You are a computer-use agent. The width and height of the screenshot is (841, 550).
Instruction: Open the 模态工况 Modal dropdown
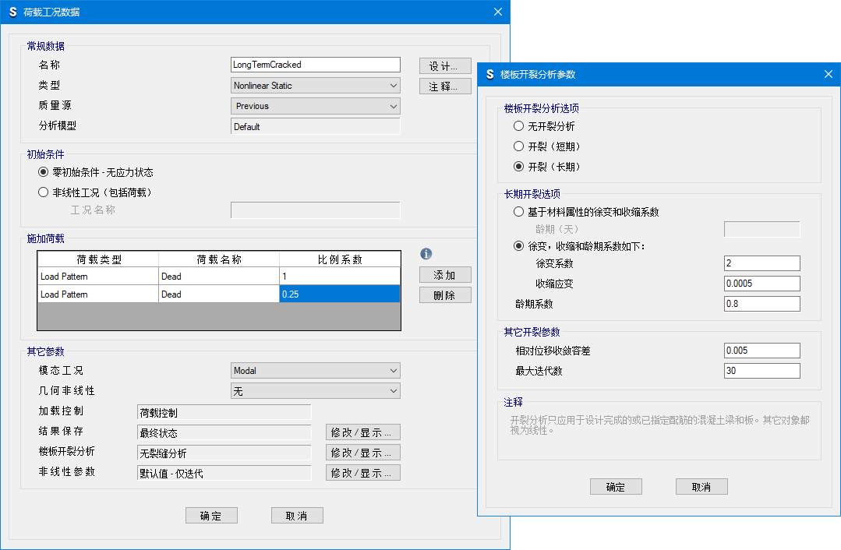click(x=316, y=371)
